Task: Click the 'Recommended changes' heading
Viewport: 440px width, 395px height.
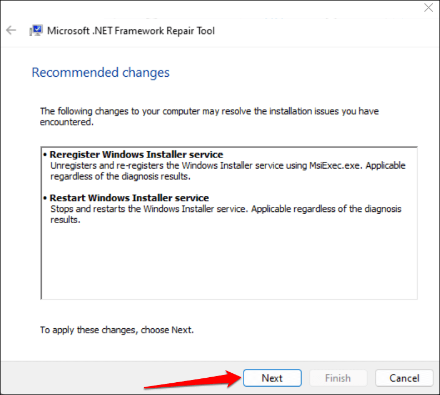Action: pyautogui.click(x=101, y=72)
